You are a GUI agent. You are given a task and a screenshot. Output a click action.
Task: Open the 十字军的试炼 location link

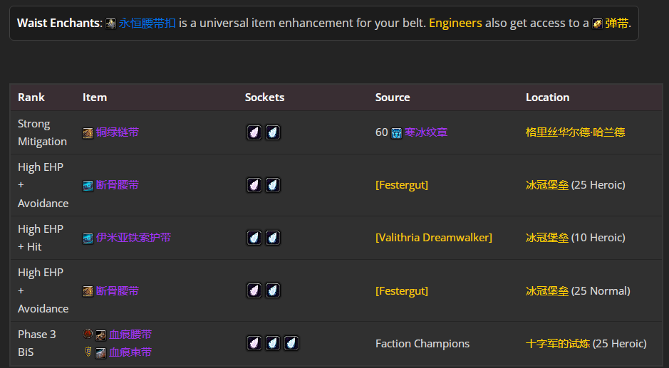coord(557,344)
